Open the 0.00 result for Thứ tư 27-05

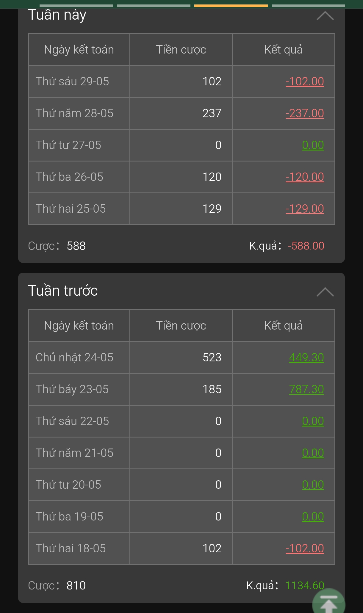tap(313, 145)
